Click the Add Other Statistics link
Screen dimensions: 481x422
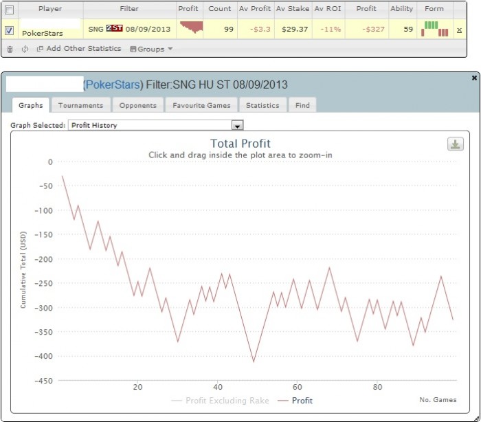pyautogui.click(x=79, y=49)
